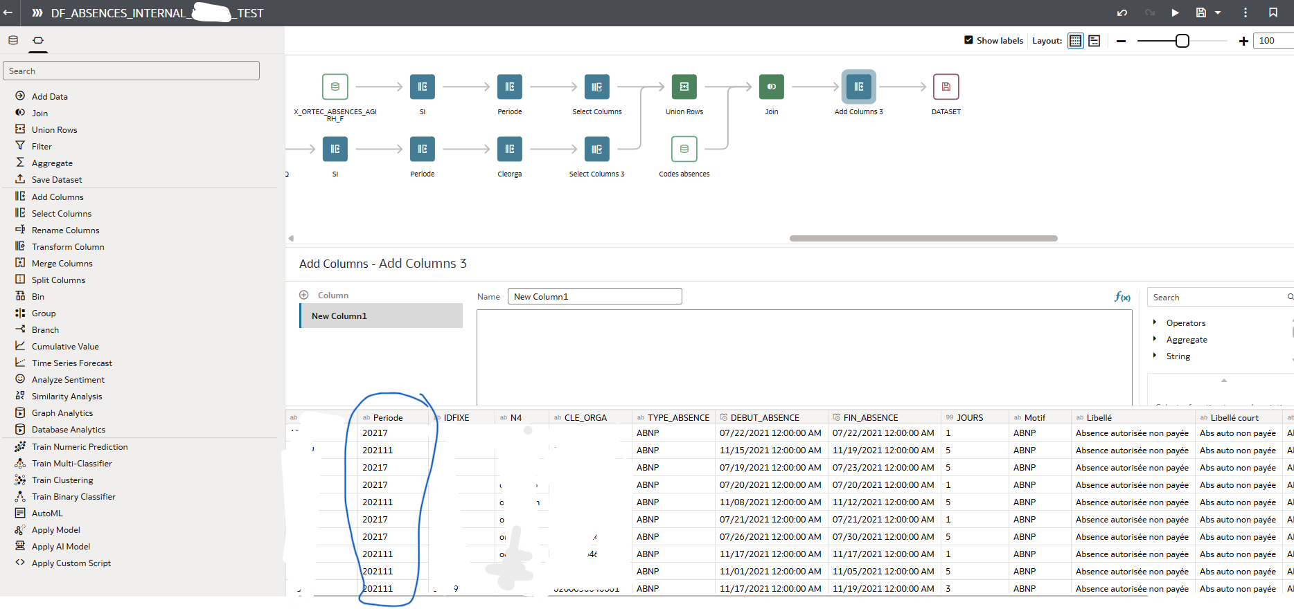
Task: Select the Codes absences data node
Action: pos(684,149)
